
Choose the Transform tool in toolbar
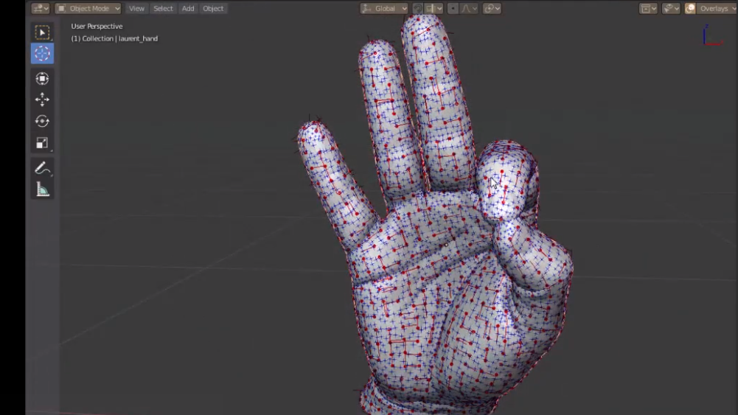click(x=42, y=78)
